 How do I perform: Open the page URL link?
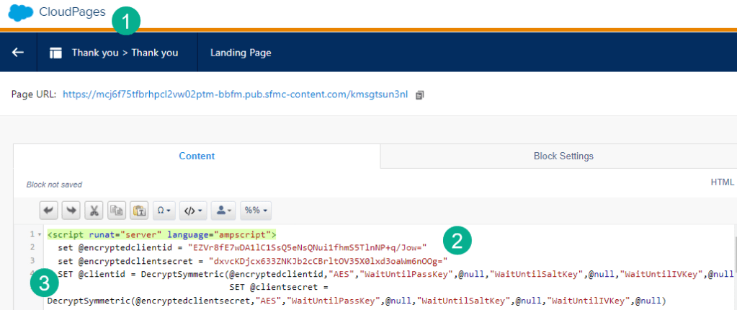(235, 94)
